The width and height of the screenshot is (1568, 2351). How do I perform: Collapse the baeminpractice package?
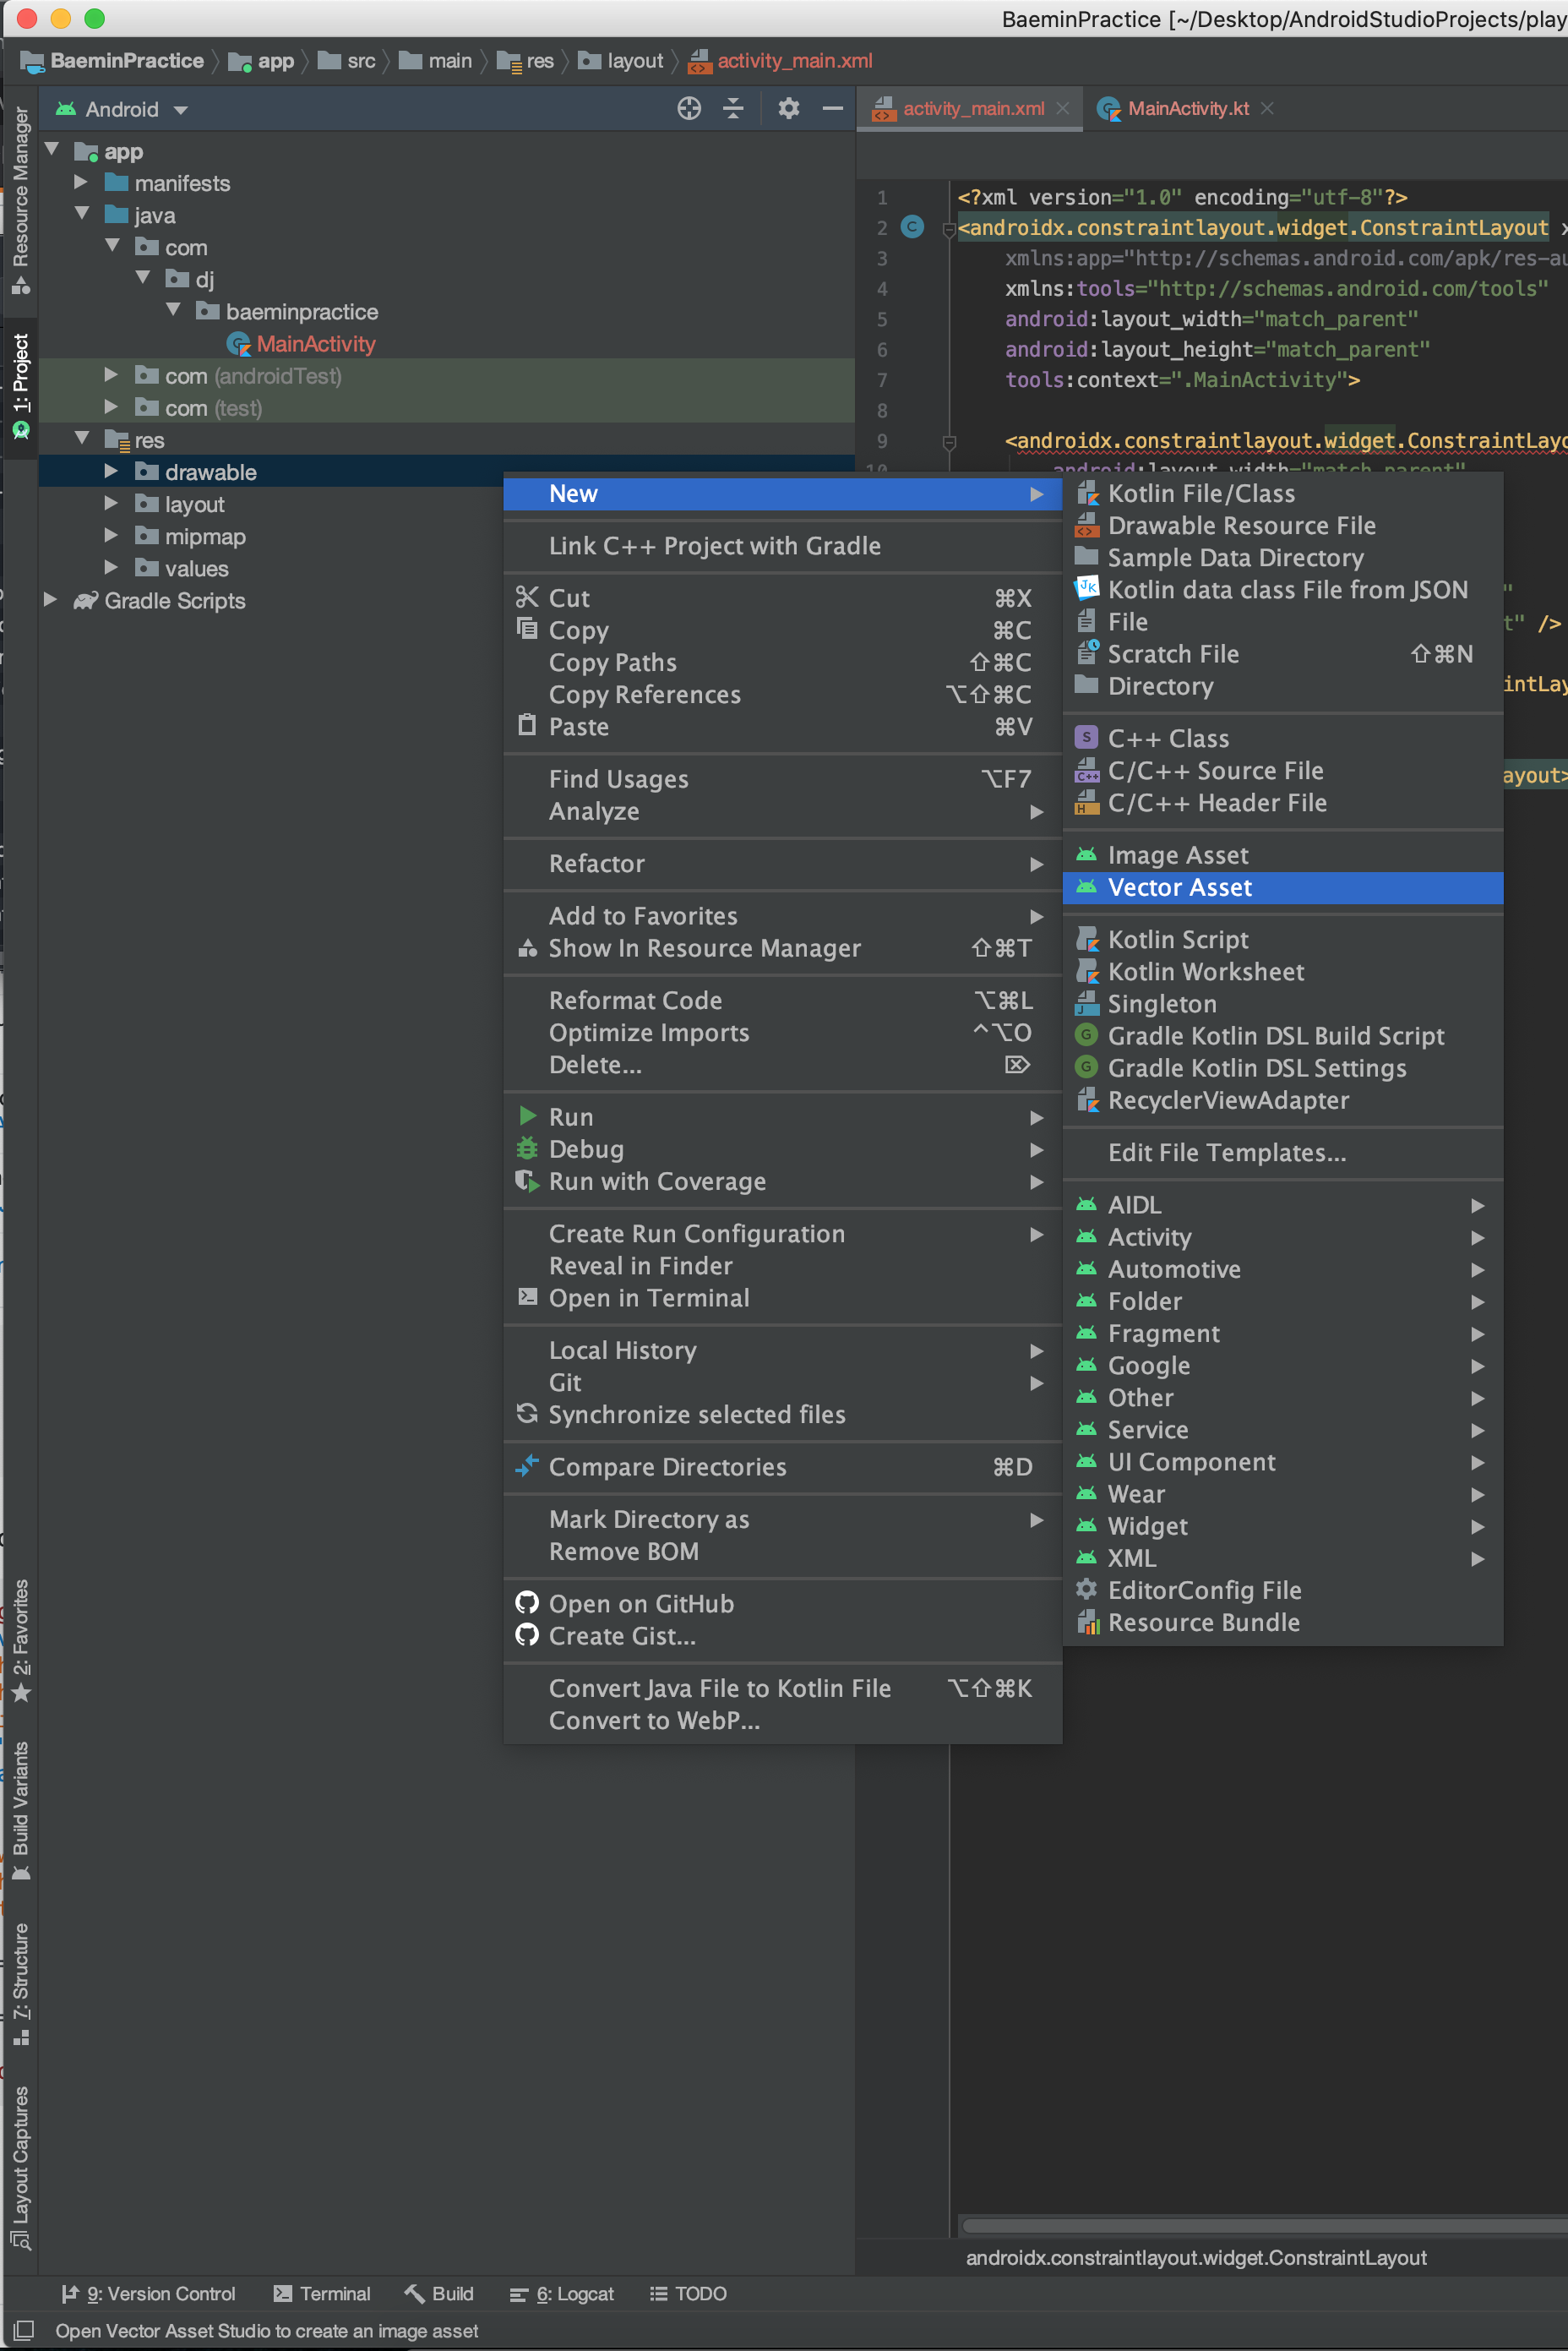coord(173,311)
